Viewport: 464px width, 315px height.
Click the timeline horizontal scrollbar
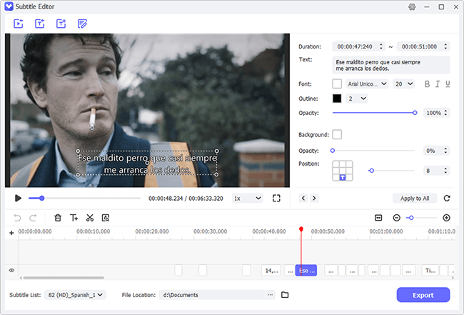(64, 278)
